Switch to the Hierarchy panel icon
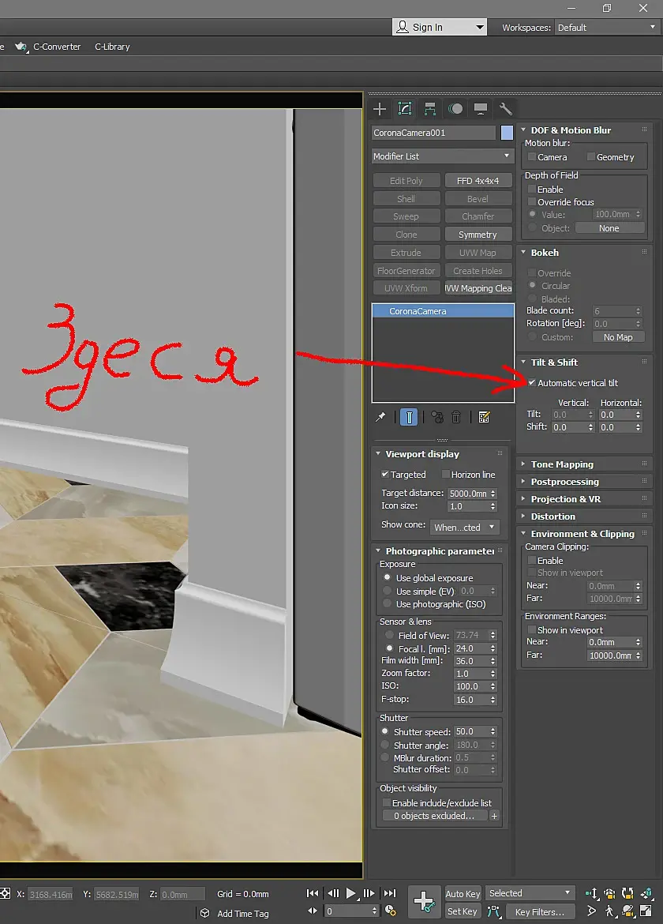 [430, 109]
